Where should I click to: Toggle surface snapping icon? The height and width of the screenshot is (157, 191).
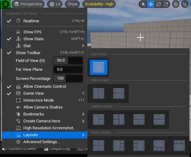(185, 4)
